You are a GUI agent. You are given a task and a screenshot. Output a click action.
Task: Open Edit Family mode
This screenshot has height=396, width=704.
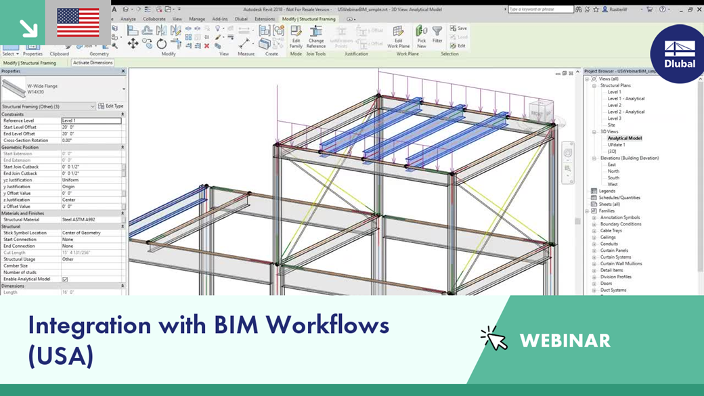(296, 37)
